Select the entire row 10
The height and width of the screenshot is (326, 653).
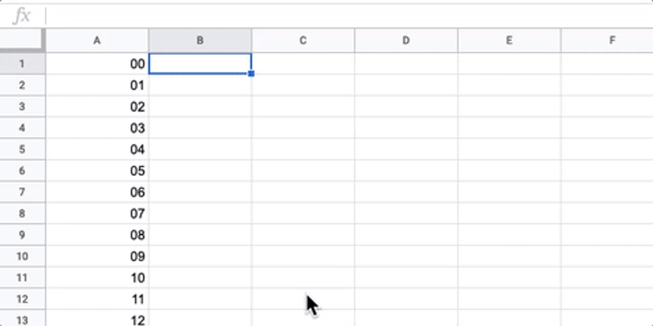pos(22,256)
